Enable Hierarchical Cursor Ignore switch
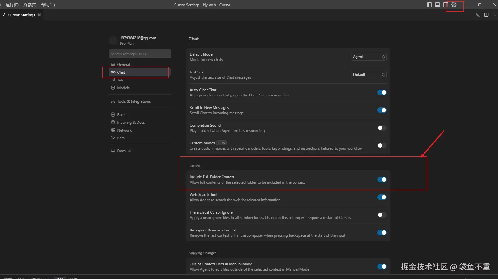Viewport: 498px width, 279px height. pos(382,215)
